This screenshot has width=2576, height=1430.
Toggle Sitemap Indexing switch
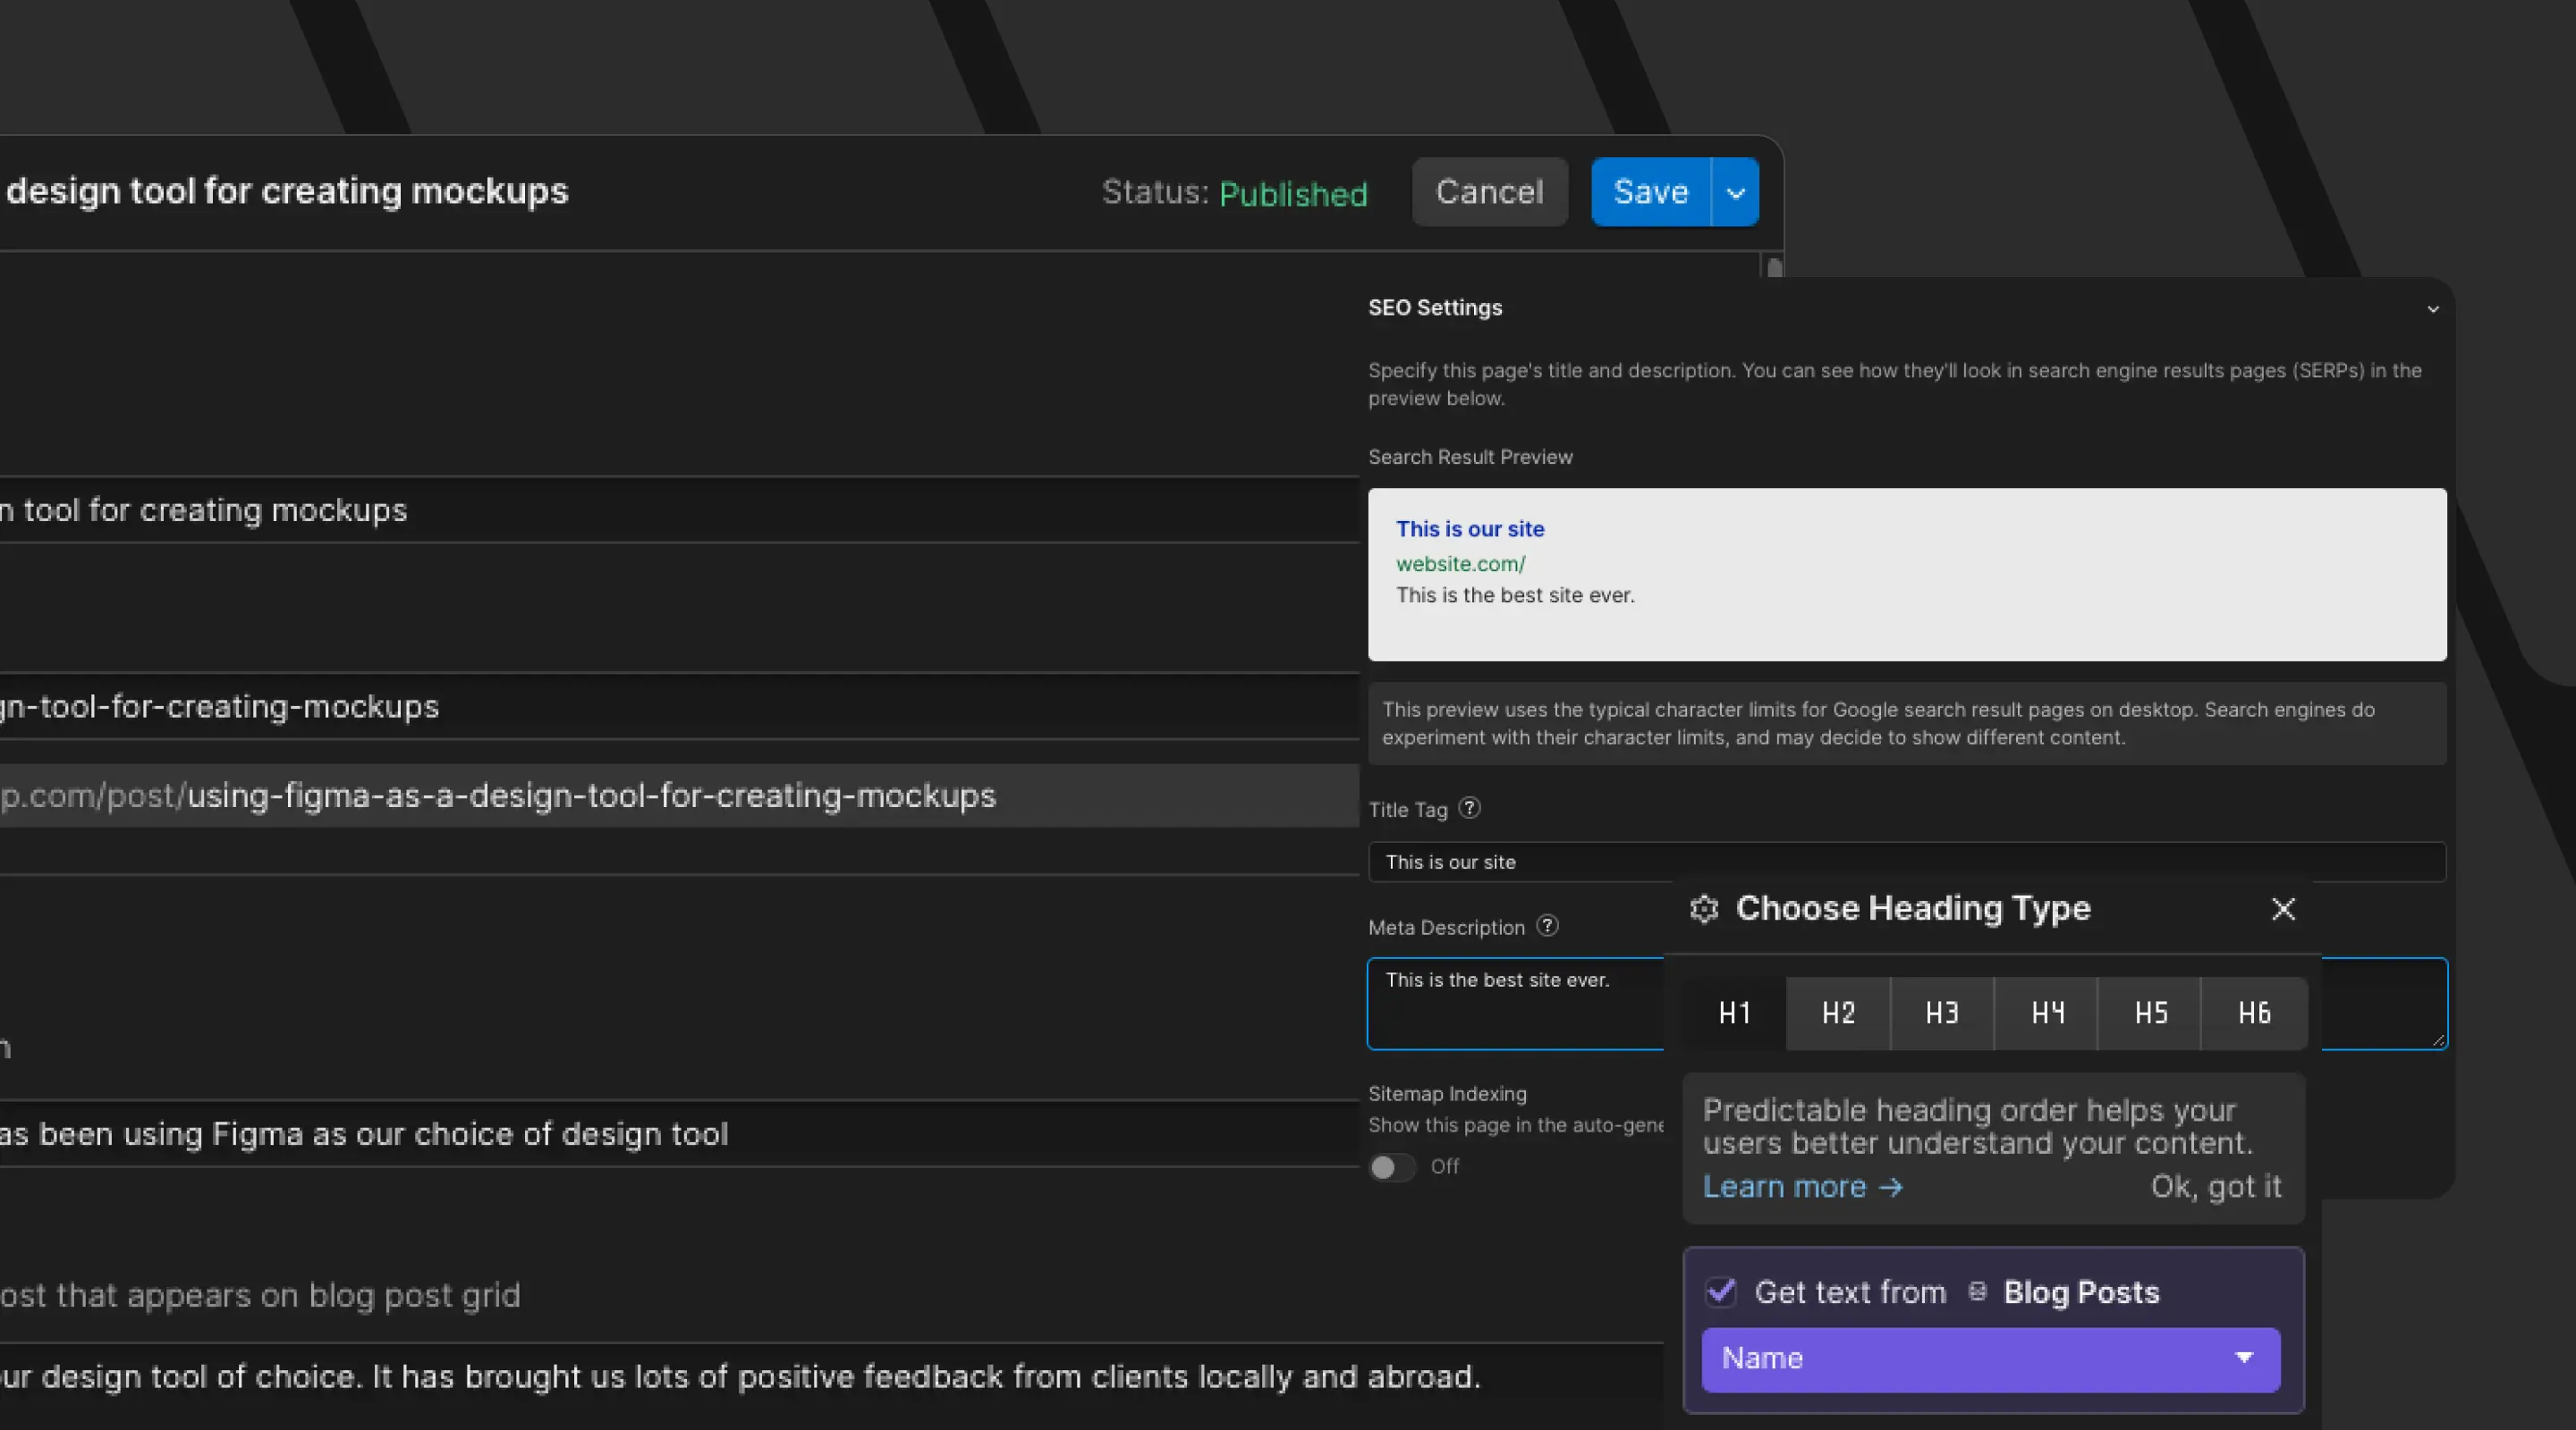point(1391,1166)
